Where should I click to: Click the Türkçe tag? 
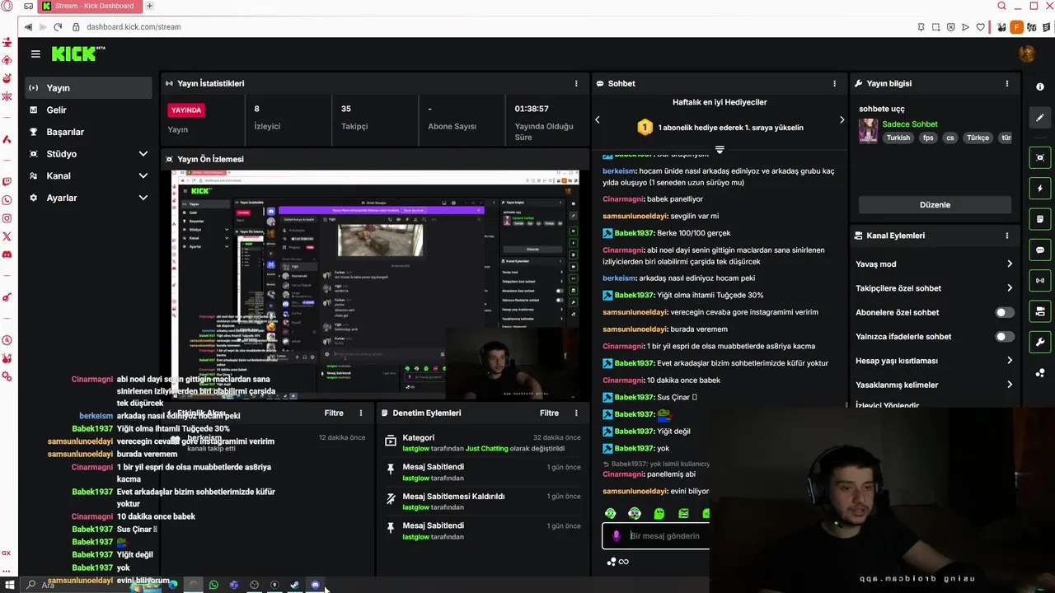click(x=978, y=138)
